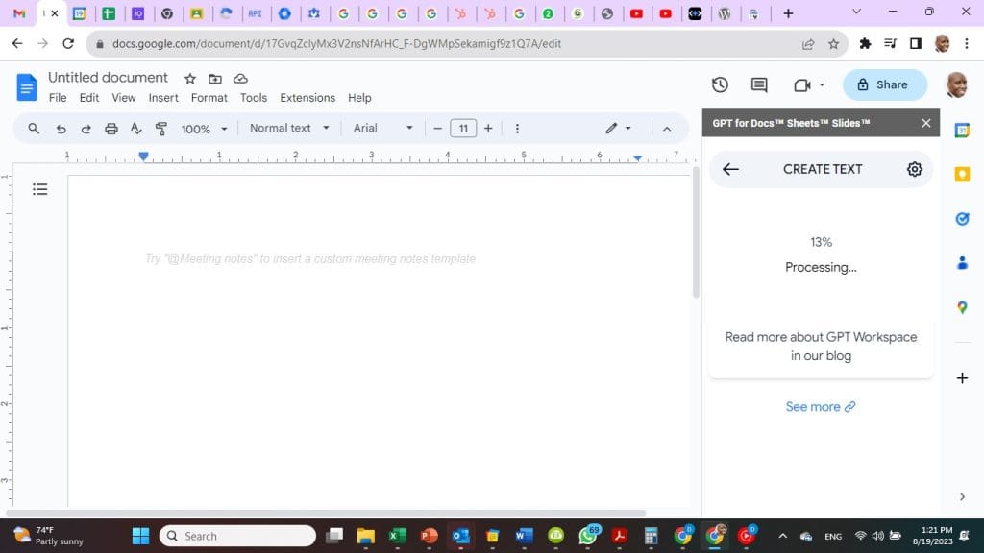Expand the zoom 100% dropdown
The height and width of the screenshot is (553, 984).
205,129
